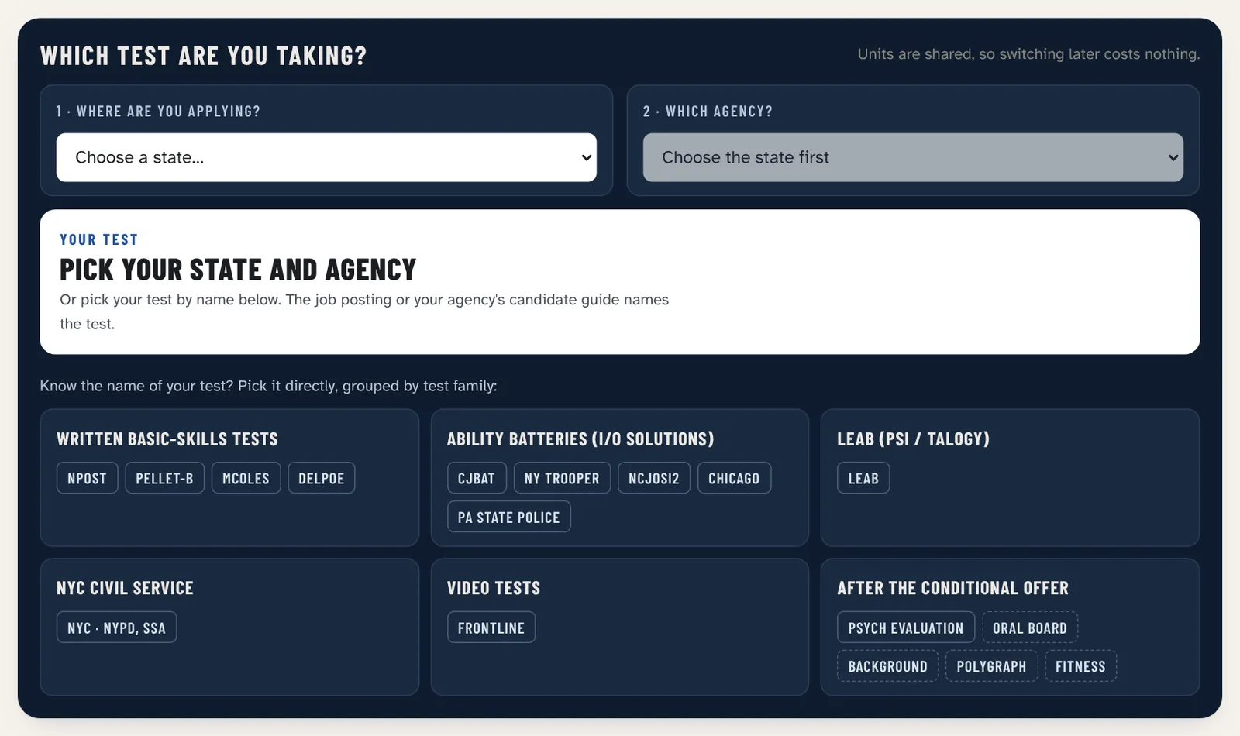This screenshot has width=1240, height=736.
Task: Select the POLYGRAPH chip
Action: (x=991, y=666)
